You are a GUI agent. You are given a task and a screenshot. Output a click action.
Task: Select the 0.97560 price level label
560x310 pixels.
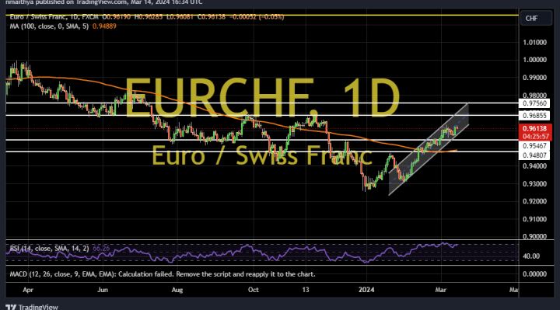(x=534, y=103)
